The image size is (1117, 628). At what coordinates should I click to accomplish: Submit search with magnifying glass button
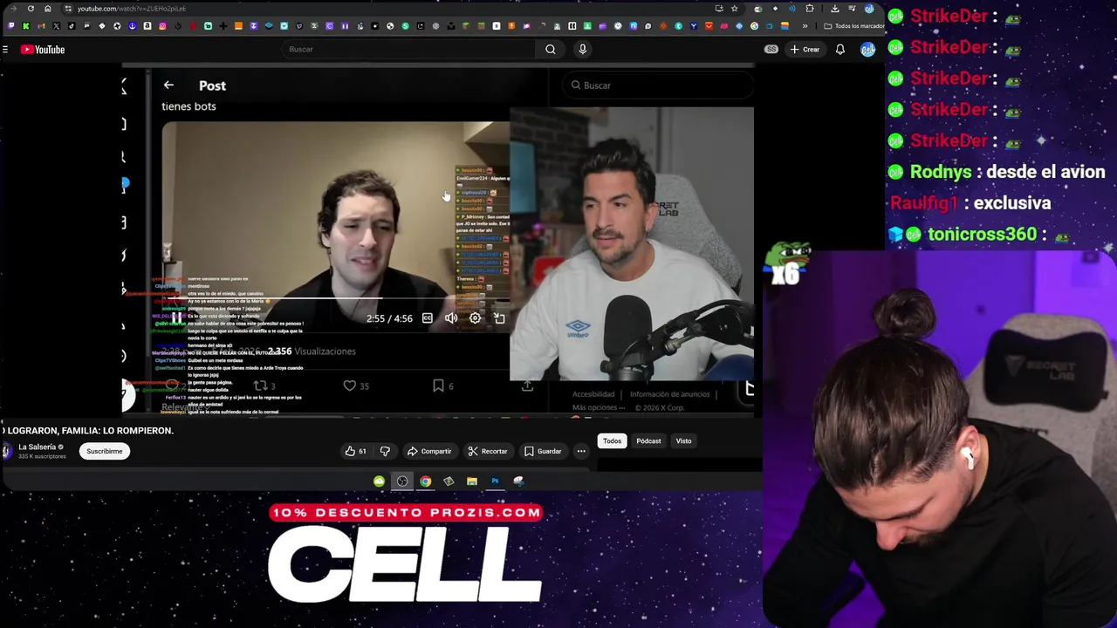551,50
